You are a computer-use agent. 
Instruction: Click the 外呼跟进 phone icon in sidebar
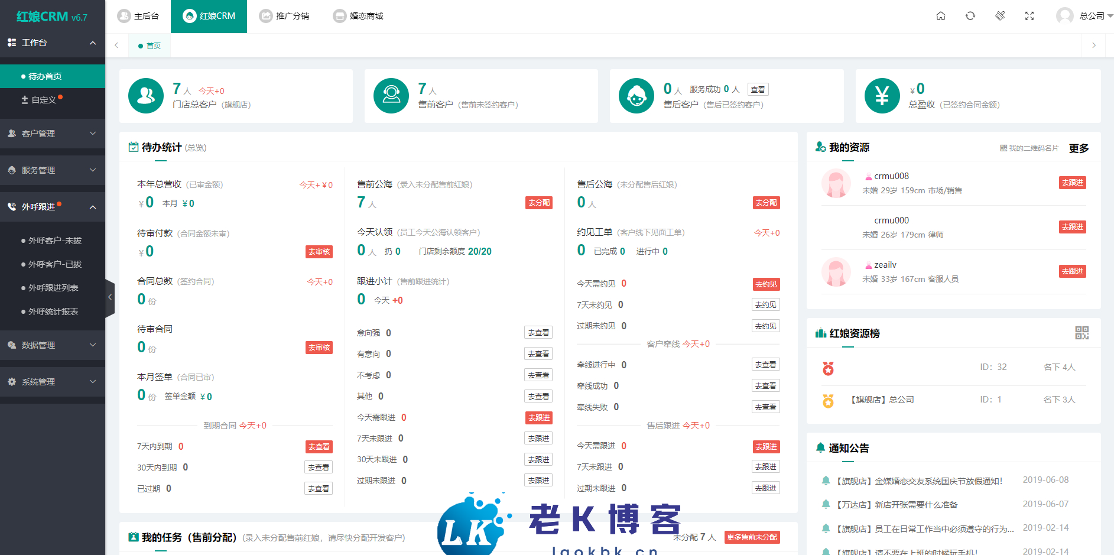tap(11, 206)
